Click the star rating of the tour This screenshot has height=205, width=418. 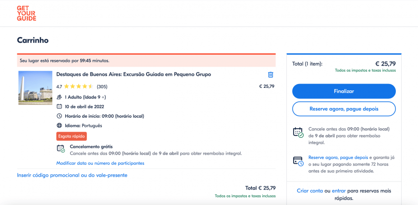(78, 87)
